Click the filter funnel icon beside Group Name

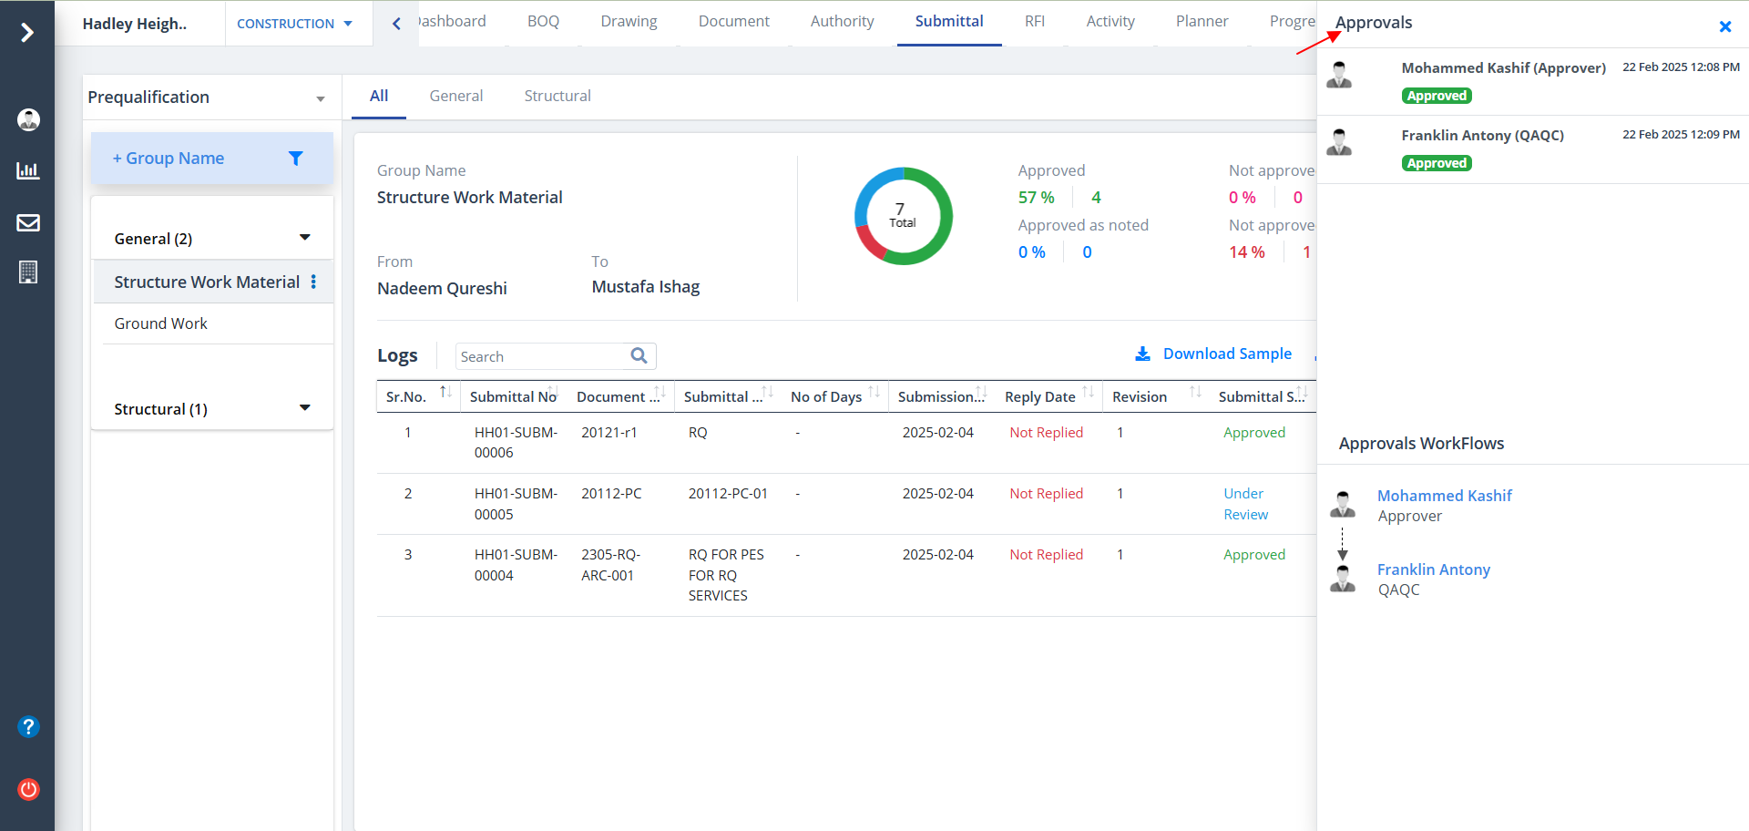tap(295, 159)
